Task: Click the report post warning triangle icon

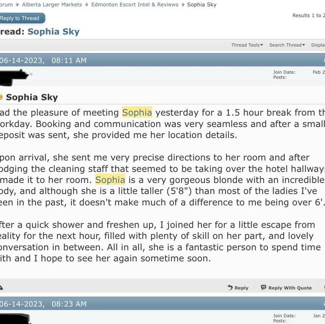Action: 1,287
